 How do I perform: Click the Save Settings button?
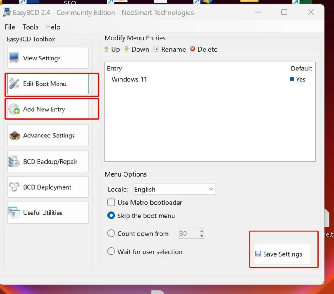coord(282,254)
